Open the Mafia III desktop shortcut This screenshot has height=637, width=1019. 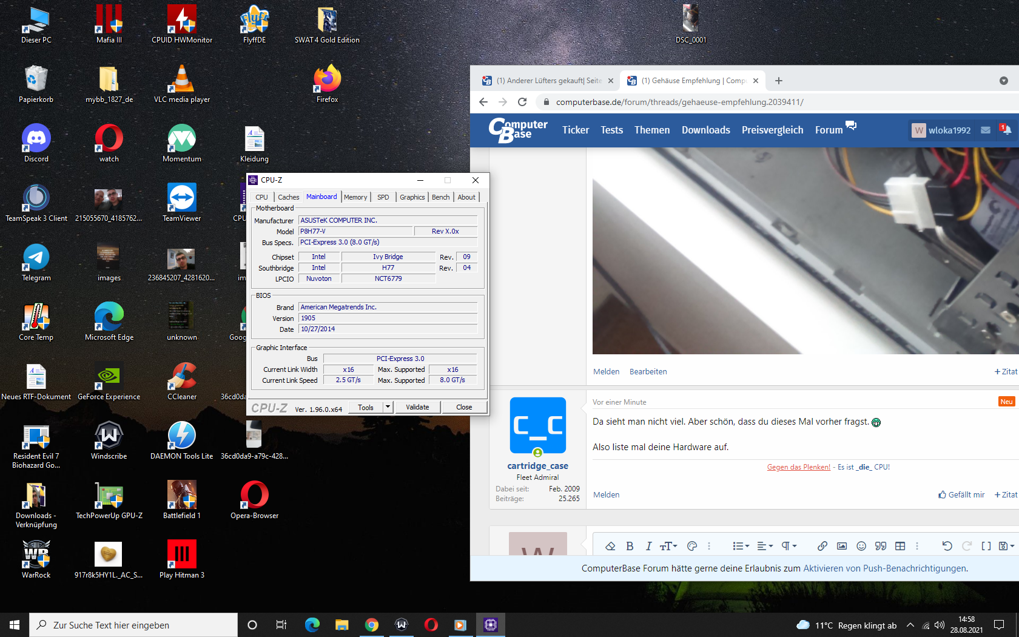(109, 24)
